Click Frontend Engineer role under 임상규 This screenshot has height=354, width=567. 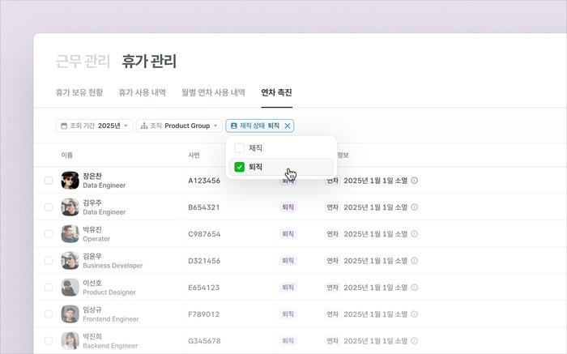tap(111, 319)
